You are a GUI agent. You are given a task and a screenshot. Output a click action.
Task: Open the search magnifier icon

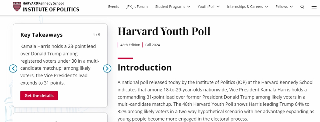(x=302, y=7)
